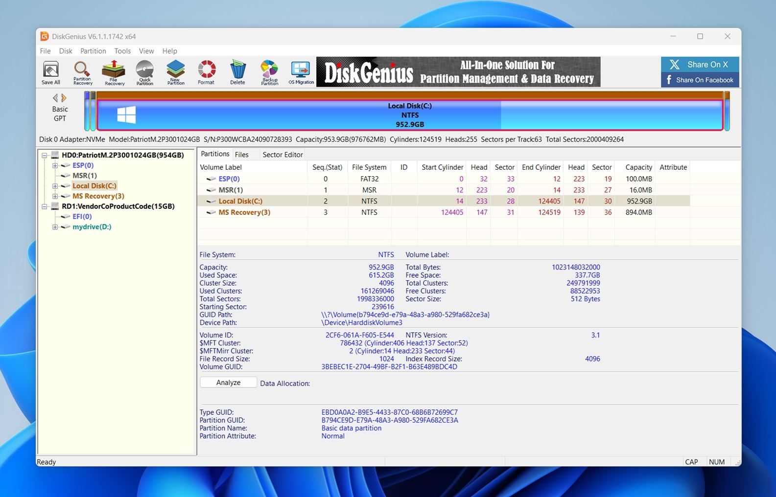
Task: Switch to the Files tab
Action: 241,155
